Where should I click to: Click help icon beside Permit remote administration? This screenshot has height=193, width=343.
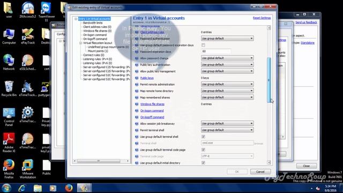[x=137, y=85]
